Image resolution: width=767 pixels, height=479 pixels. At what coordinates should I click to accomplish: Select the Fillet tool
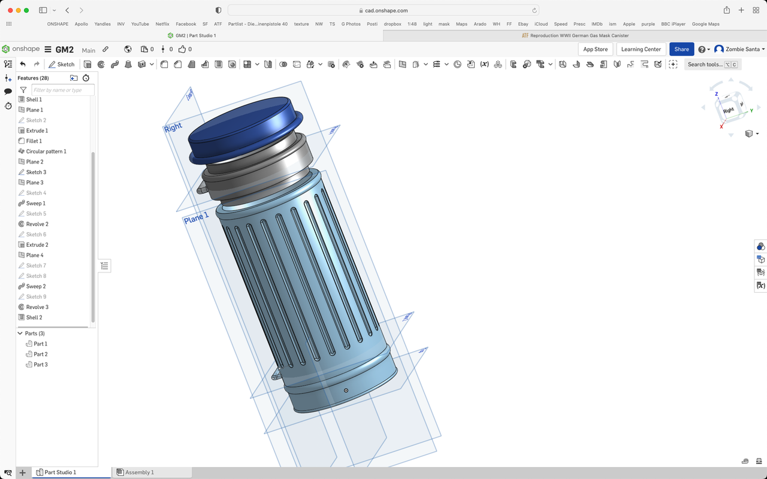163,64
